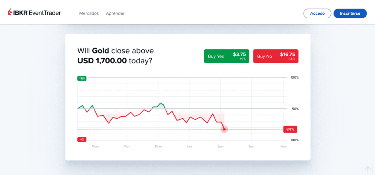Open the Aprender menu
This screenshot has width=375, height=175.
(115, 13)
